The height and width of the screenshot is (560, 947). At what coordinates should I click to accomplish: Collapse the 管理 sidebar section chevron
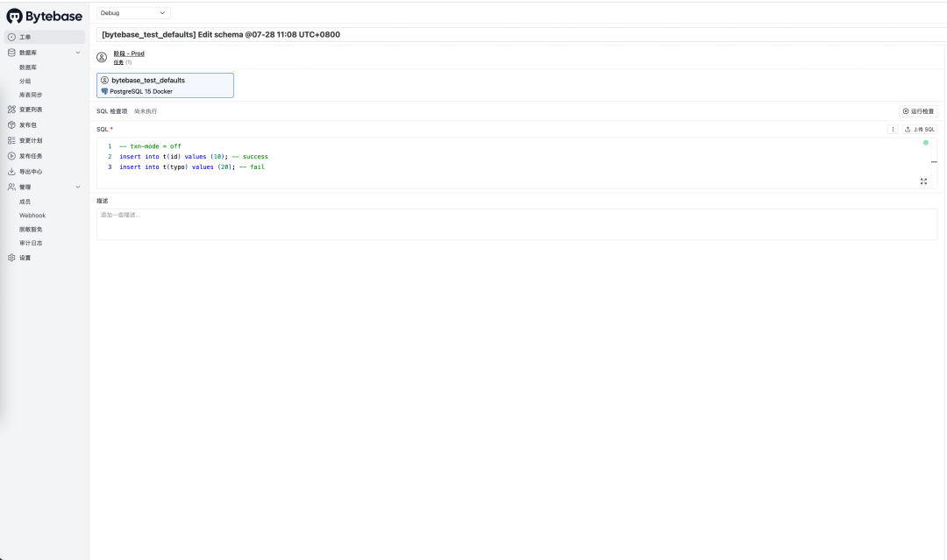click(x=78, y=187)
